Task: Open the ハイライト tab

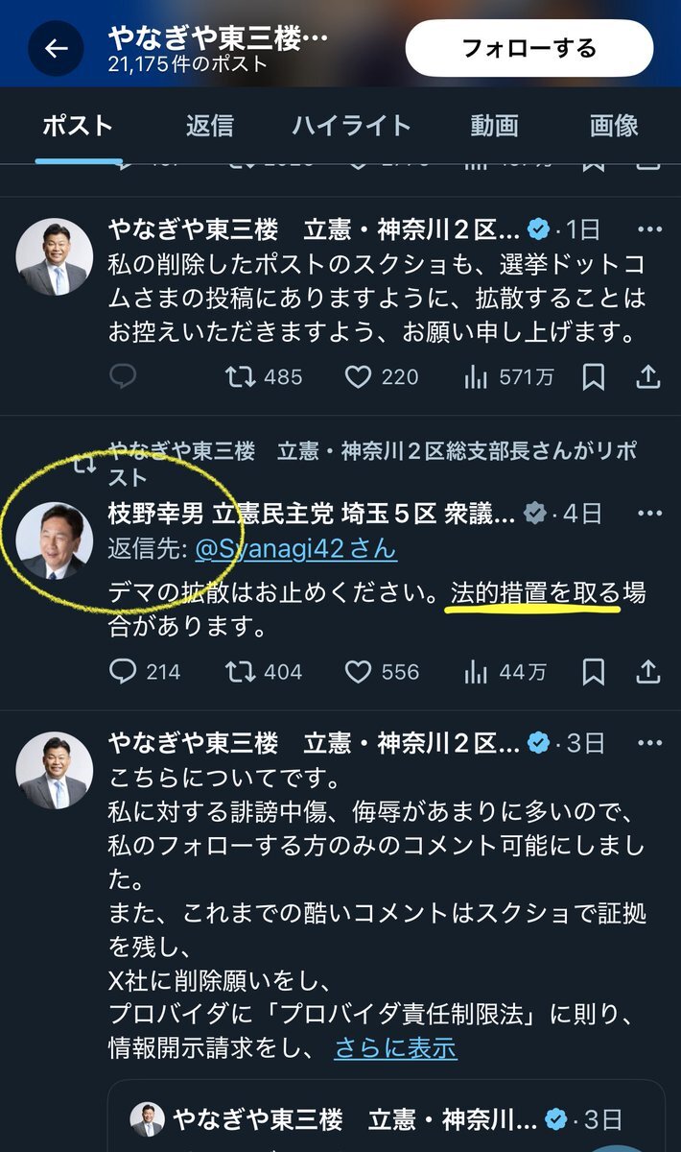Action: pyautogui.click(x=351, y=125)
